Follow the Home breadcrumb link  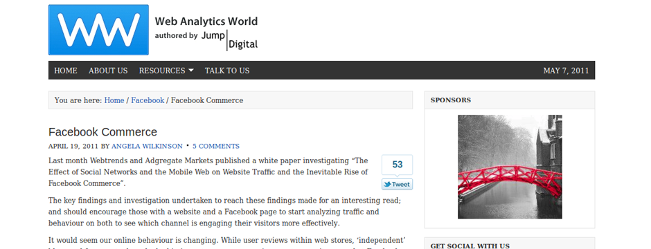pyautogui.click(x=114, y=100)
